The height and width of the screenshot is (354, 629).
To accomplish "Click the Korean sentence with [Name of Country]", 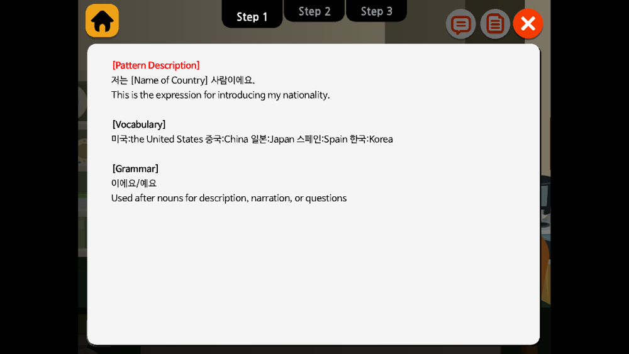I will (x=183, y=80).
